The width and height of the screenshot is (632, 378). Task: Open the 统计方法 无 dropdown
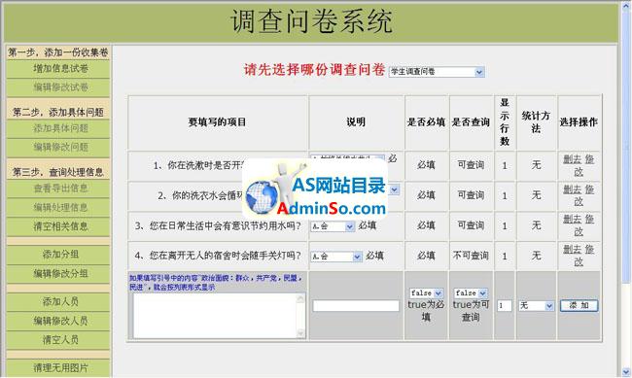(537, 306)
